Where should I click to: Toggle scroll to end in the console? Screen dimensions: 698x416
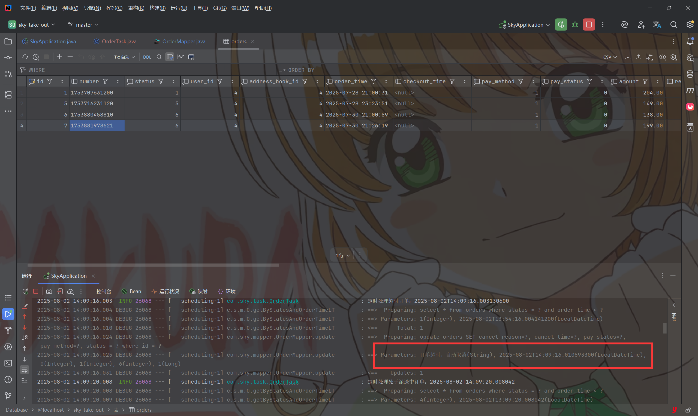(25, 380)
